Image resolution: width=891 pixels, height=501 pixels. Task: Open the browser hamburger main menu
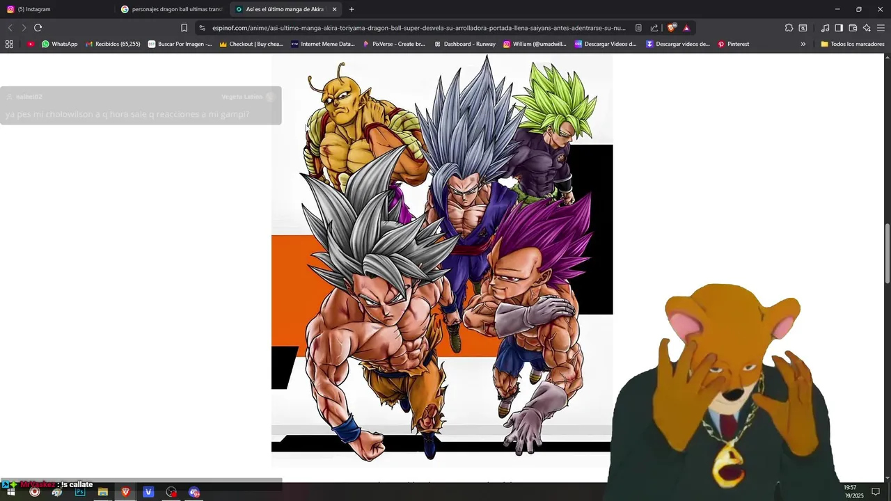[881, 28]
